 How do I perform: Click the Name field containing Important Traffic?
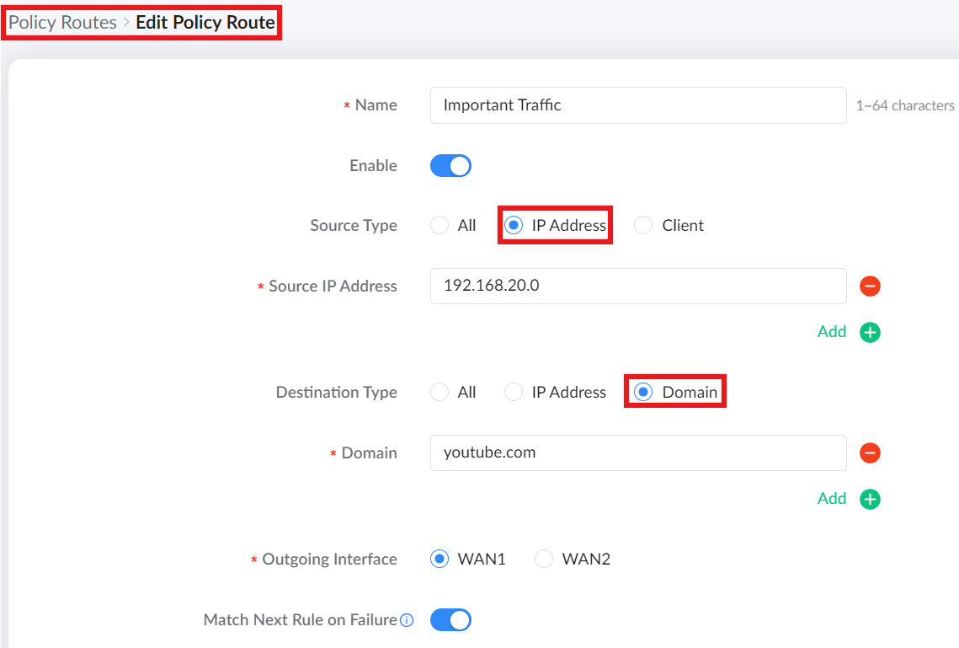(x=638, y=105)
